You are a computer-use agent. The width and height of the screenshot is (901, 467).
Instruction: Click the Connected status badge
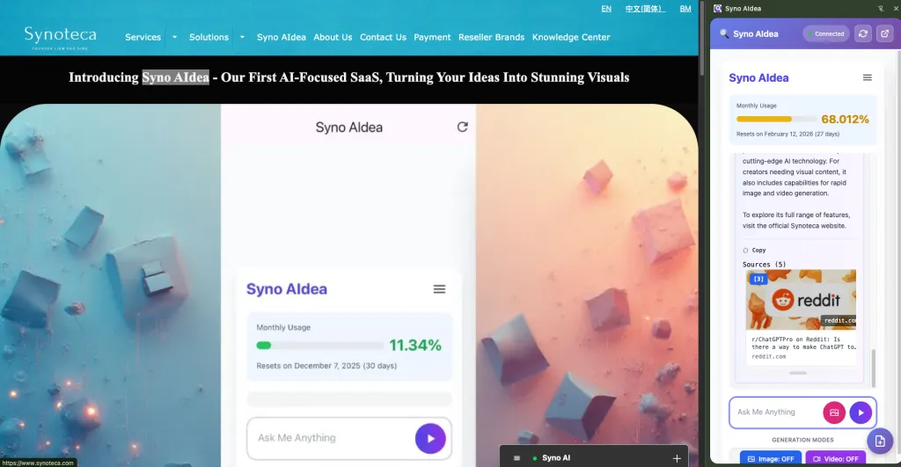(x=825, y=34)
